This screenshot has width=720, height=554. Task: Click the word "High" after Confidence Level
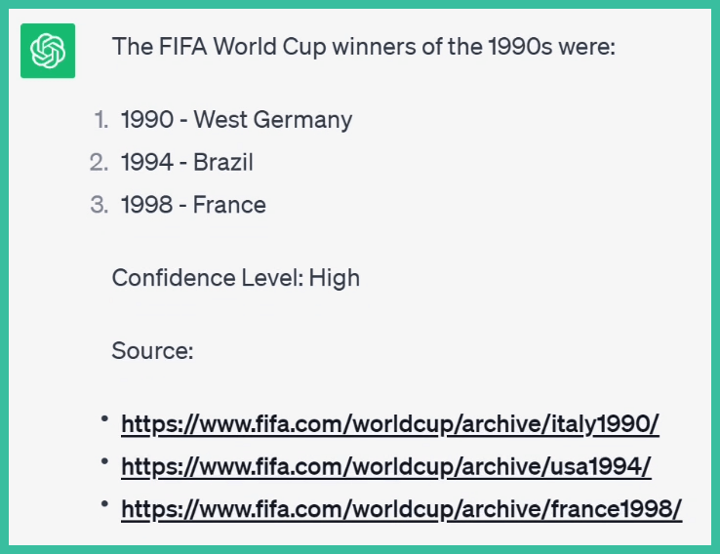coord(335,278)
